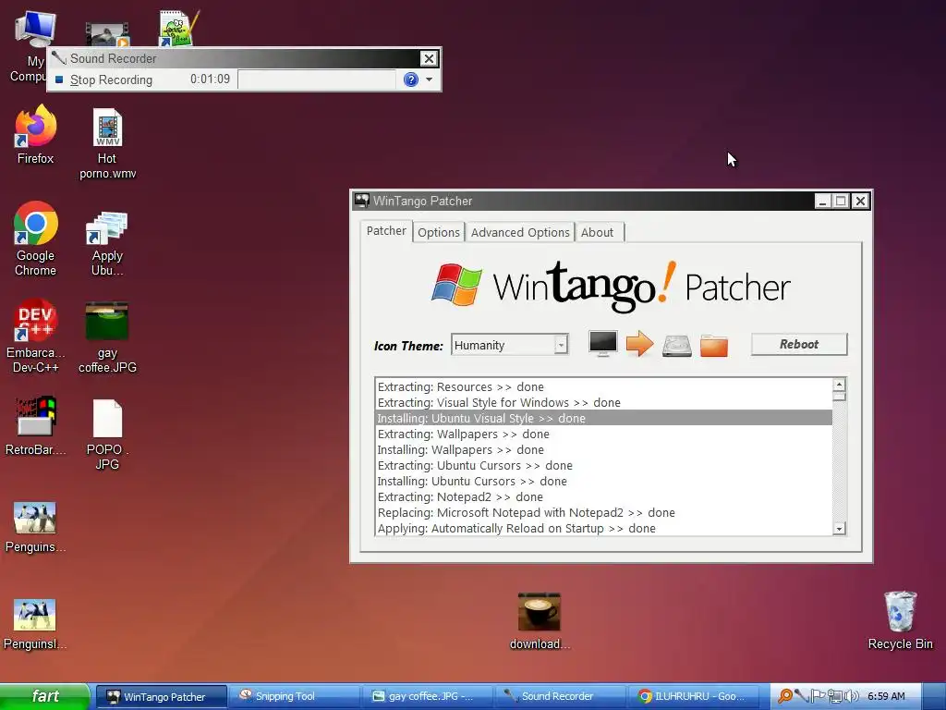Click Sound Recorder audio level meter
The height and width of the screenshot is (710, 946).
point(317,80)
